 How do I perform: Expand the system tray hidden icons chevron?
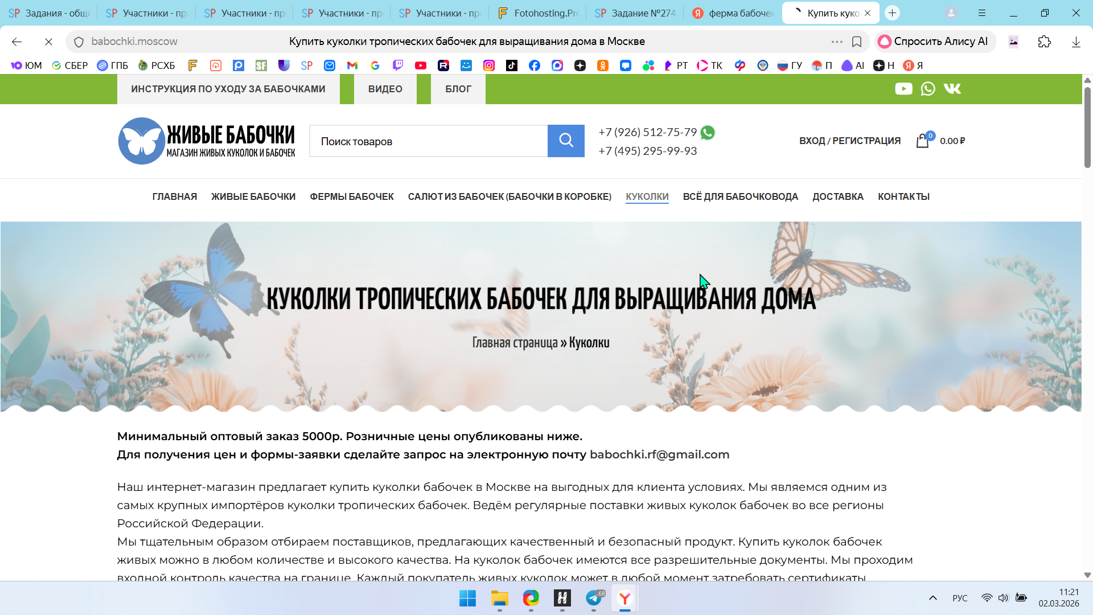coord(933,598)
